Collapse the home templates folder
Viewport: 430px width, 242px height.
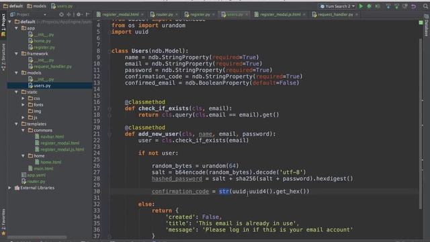(x=23, y=156)
